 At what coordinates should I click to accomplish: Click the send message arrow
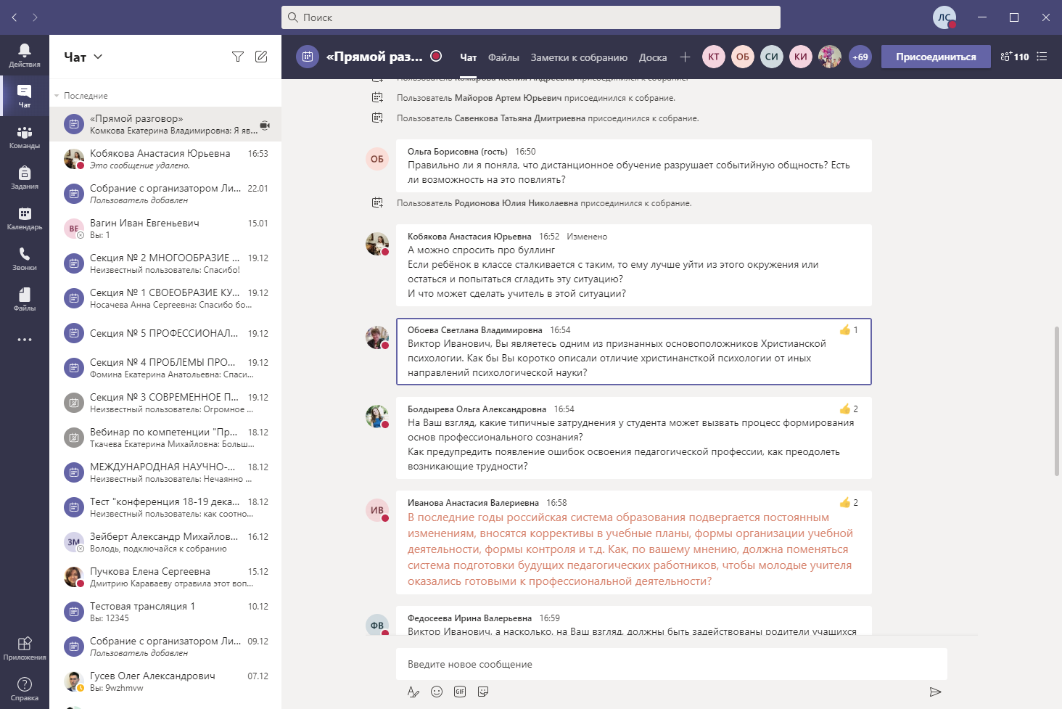pos(935,692)
